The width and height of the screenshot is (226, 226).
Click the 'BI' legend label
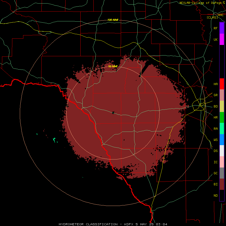[215, 184]
